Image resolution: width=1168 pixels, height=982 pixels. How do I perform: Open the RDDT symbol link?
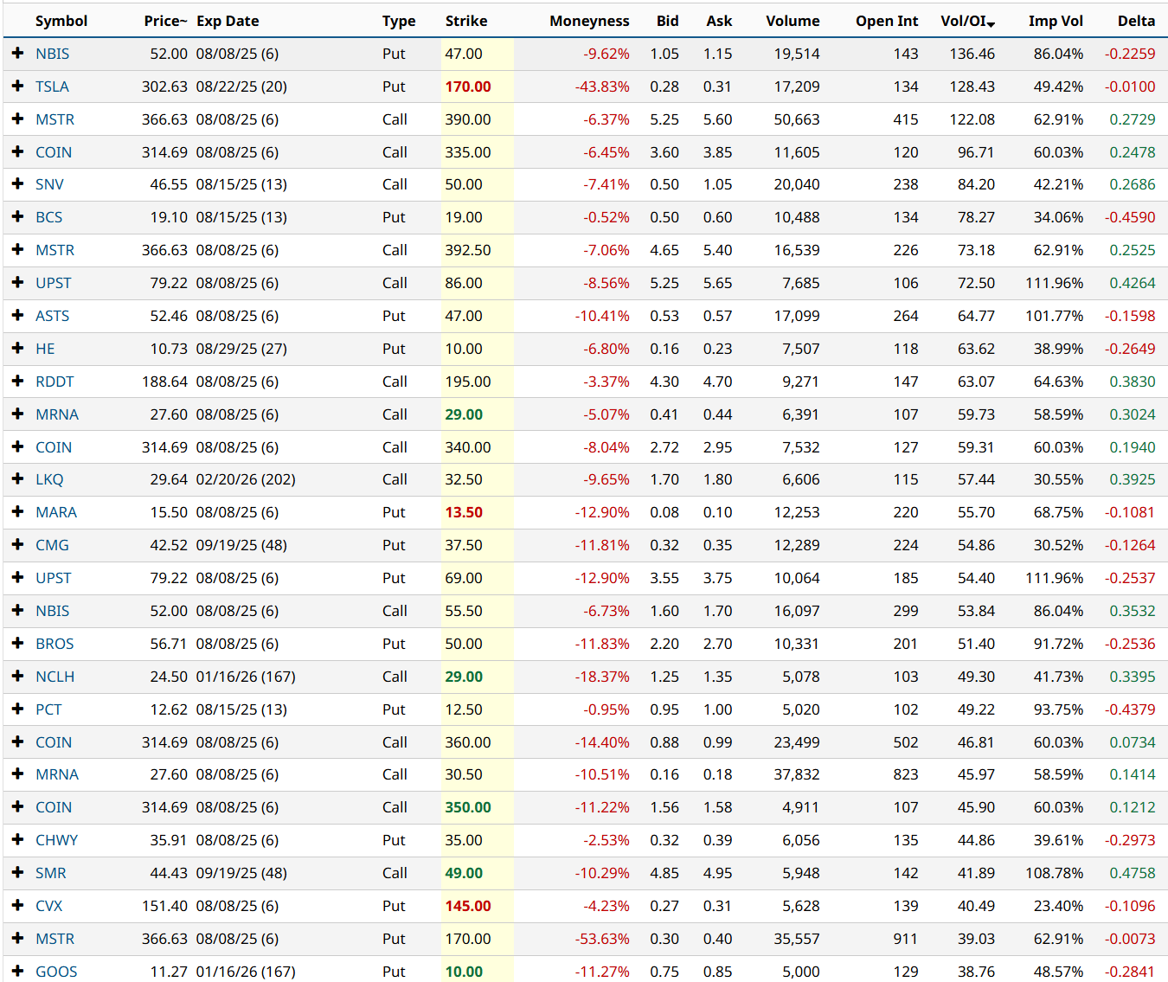point(55,382)
